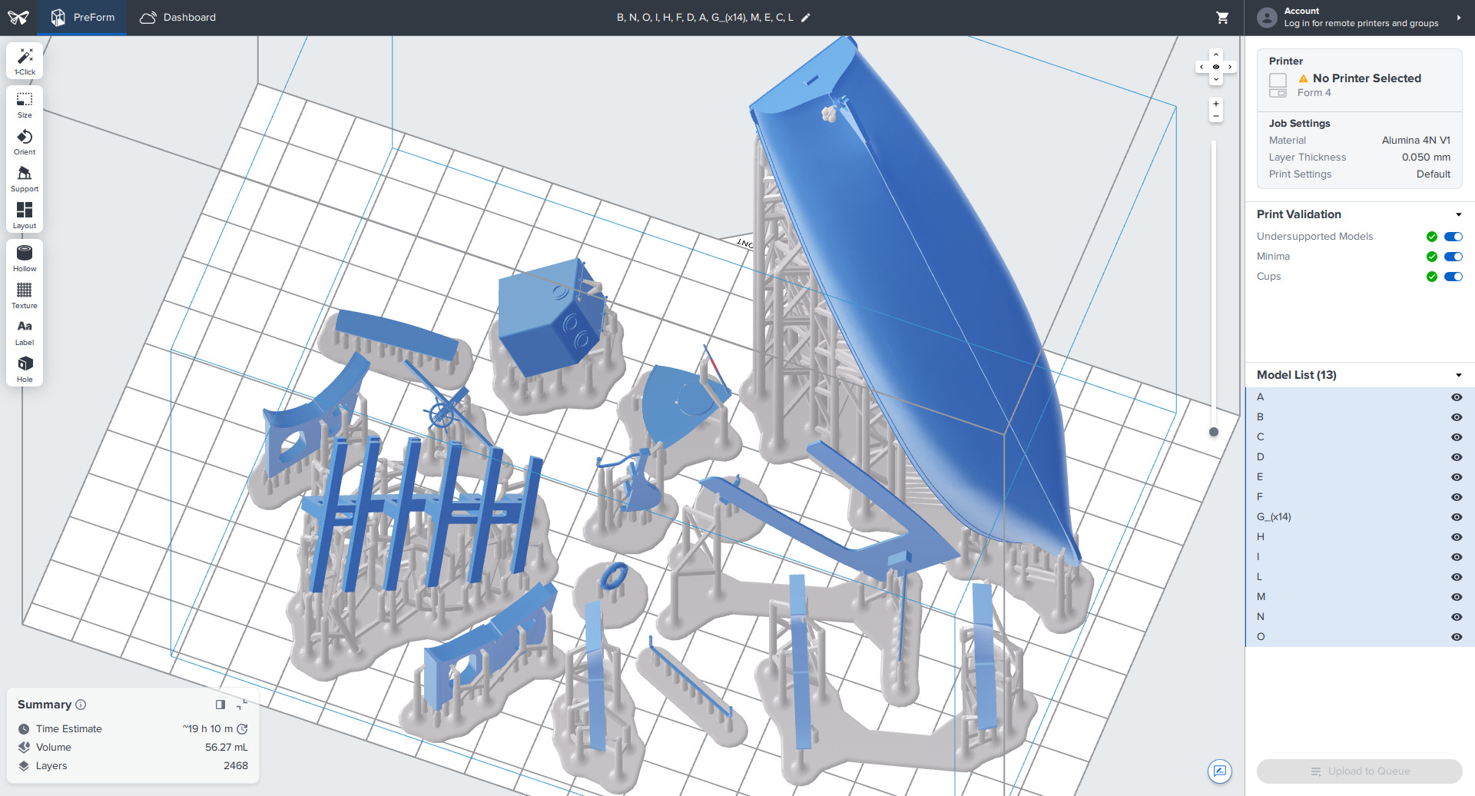Hide model O with eye icon

(1457, 637)
